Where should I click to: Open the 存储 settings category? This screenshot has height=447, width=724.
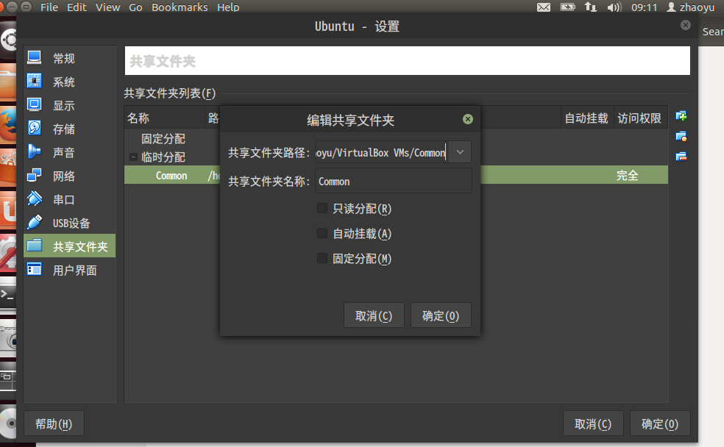(x=63, y=129)
